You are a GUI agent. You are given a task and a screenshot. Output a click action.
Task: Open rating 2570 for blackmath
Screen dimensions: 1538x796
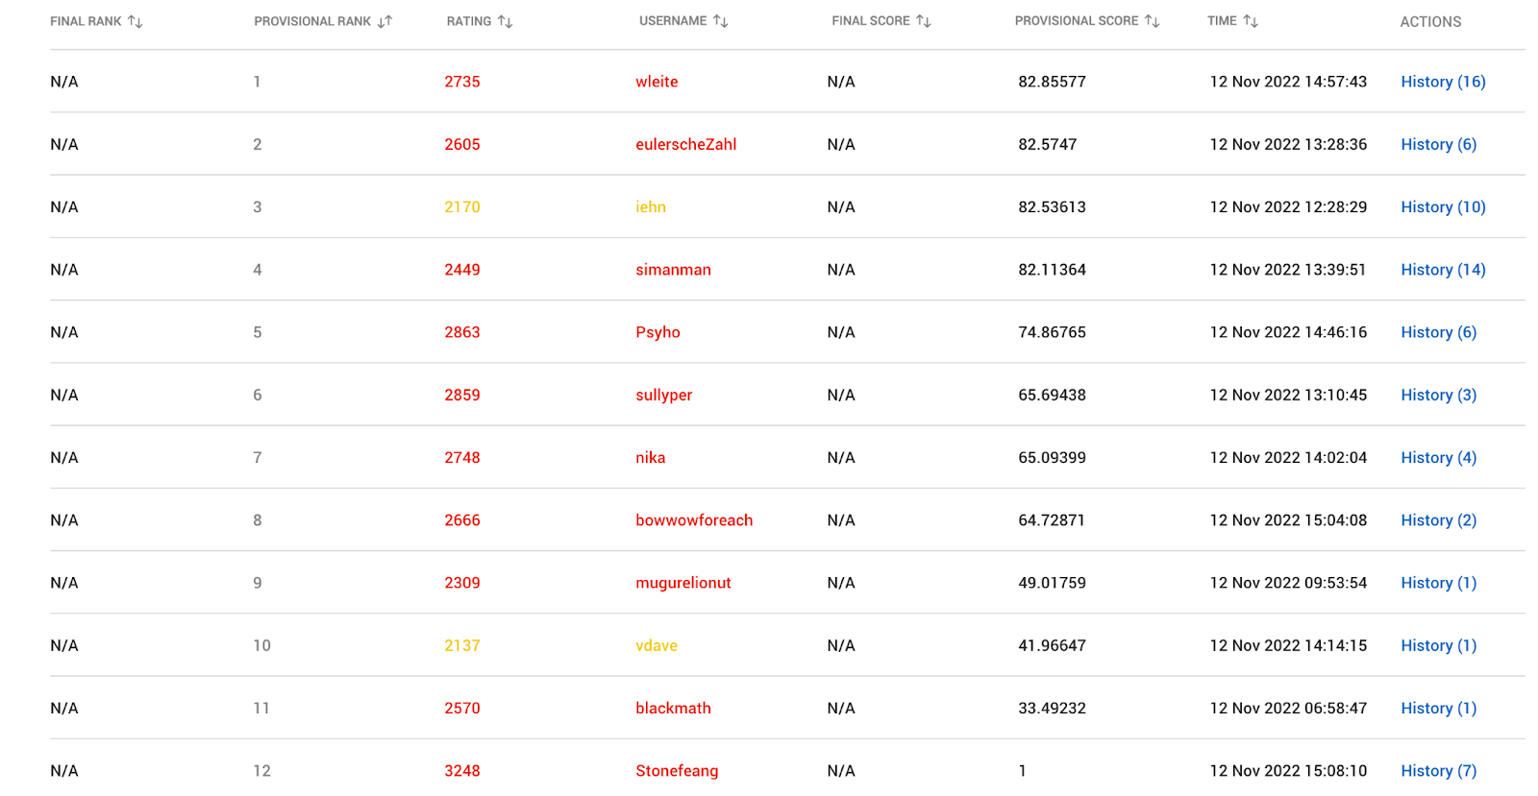click(462, 708)
